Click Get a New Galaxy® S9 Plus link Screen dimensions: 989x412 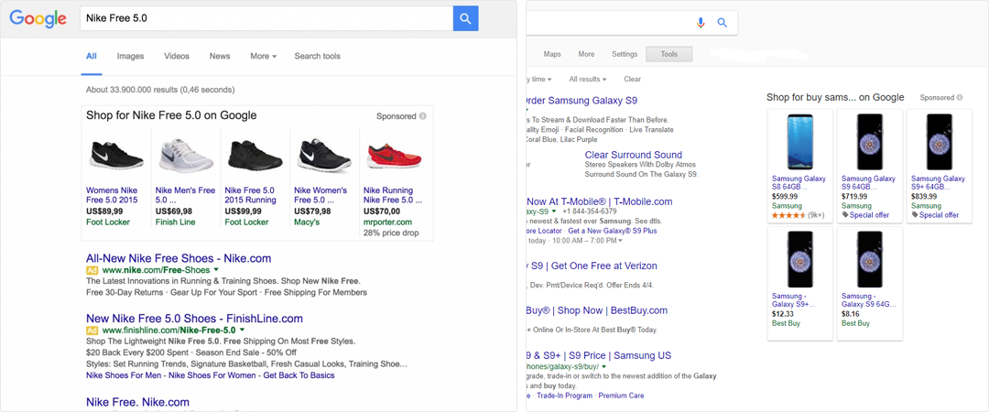coord(613,231)
